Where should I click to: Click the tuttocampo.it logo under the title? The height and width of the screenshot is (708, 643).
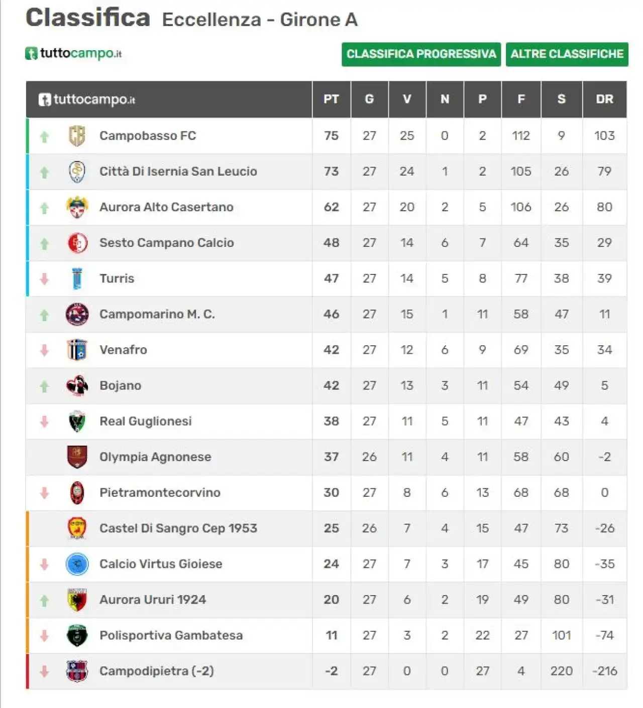pyautogui.click(x=73, y=53)
